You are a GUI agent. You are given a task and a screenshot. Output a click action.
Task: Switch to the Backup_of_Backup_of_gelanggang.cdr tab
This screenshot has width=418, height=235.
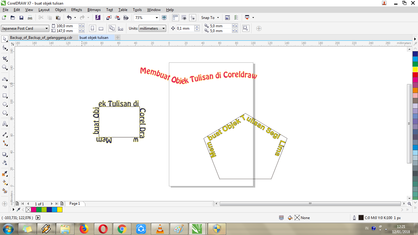[x=41, y=37]
